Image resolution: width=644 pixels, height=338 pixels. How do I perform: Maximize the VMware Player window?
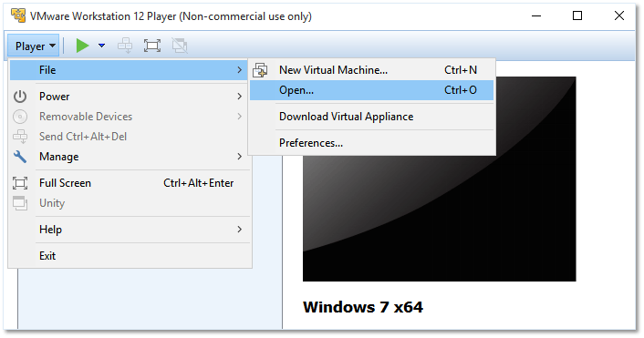tap(577, 16)
